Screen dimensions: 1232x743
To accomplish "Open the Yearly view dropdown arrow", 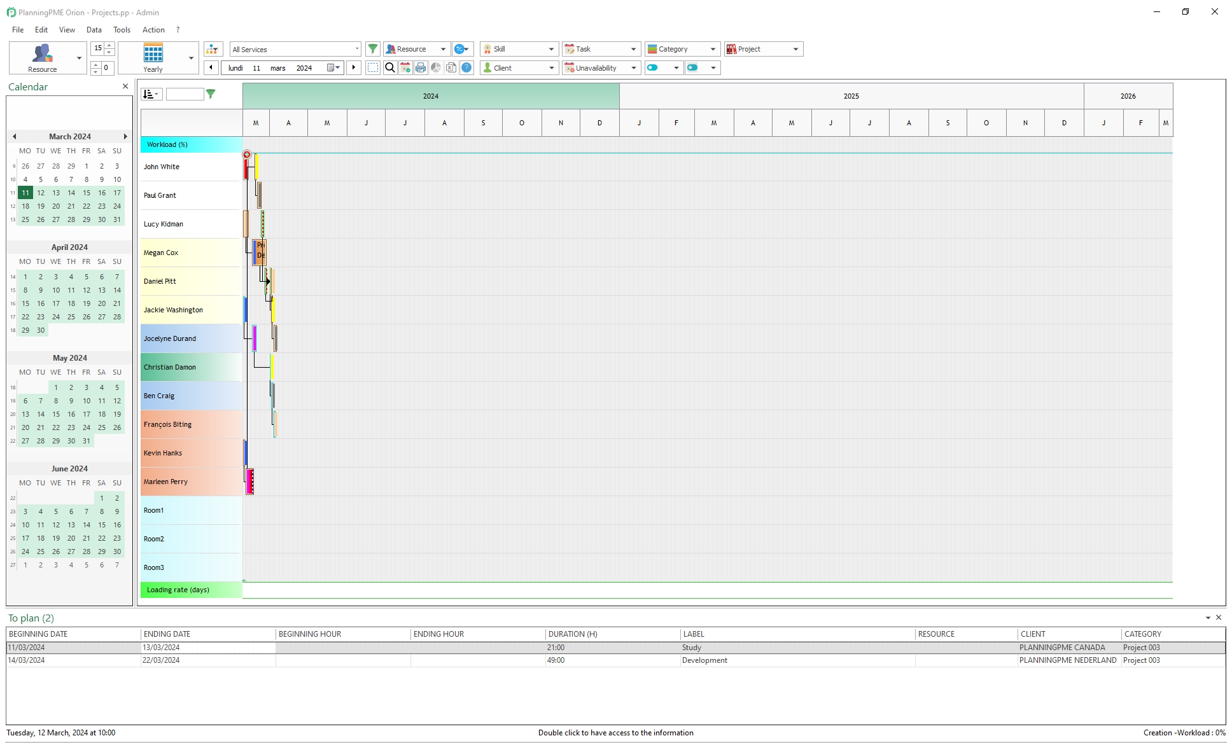I will (192, 58).
